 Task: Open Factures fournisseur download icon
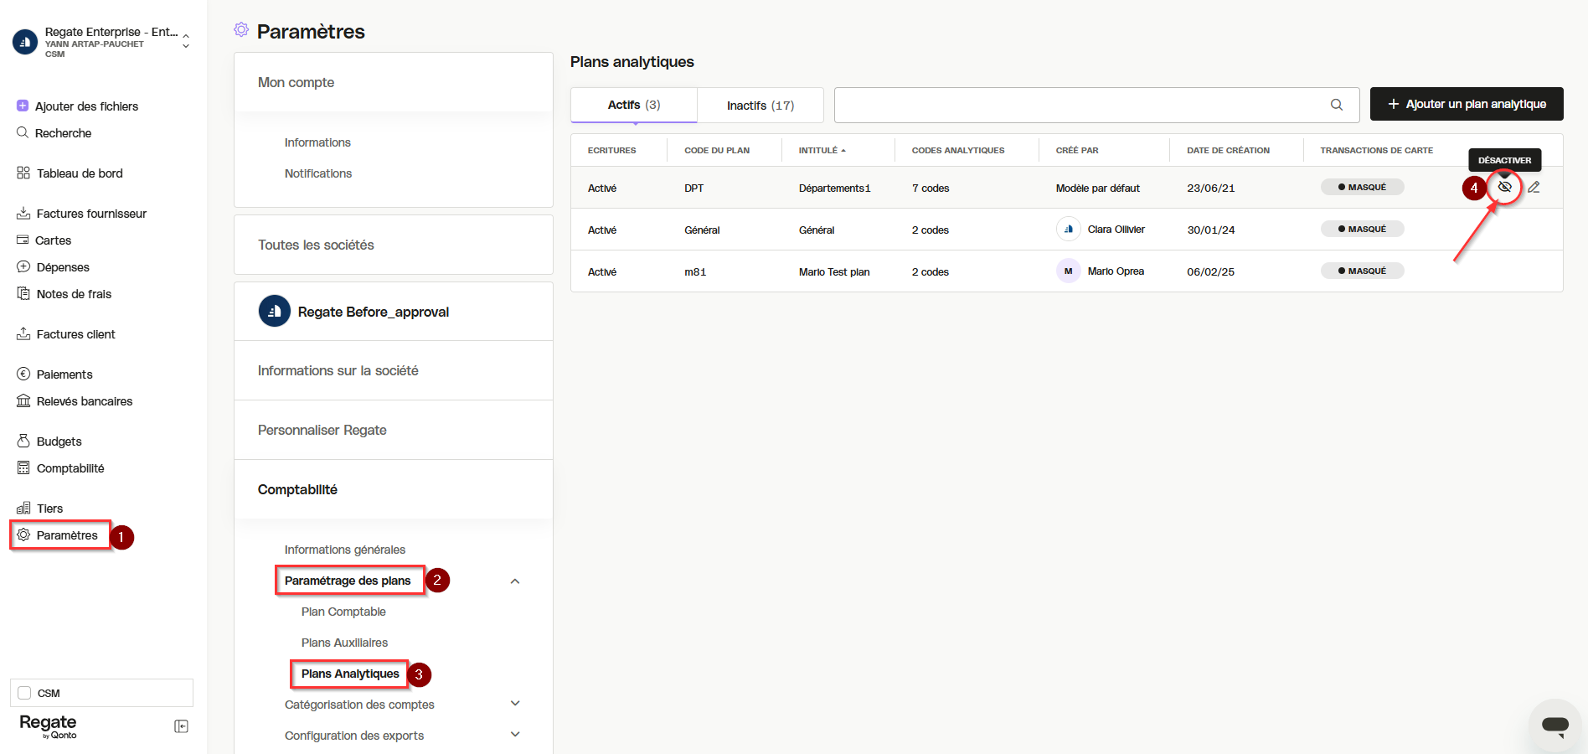click(23, 213)
